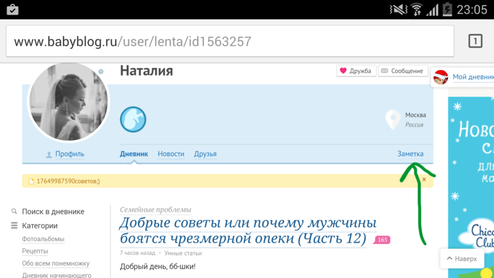Open Наталия's profile avatar photo
Image resolution: width=494 pixels, height=278 pixels.
pyautogui.click(x=69, y=101)
